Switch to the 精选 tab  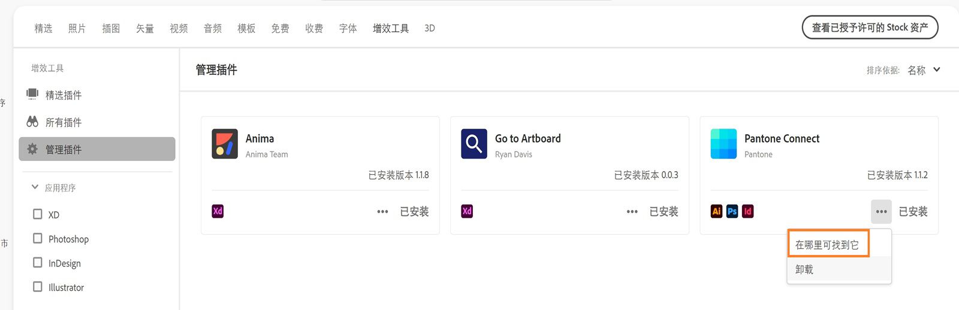(43, 28)
